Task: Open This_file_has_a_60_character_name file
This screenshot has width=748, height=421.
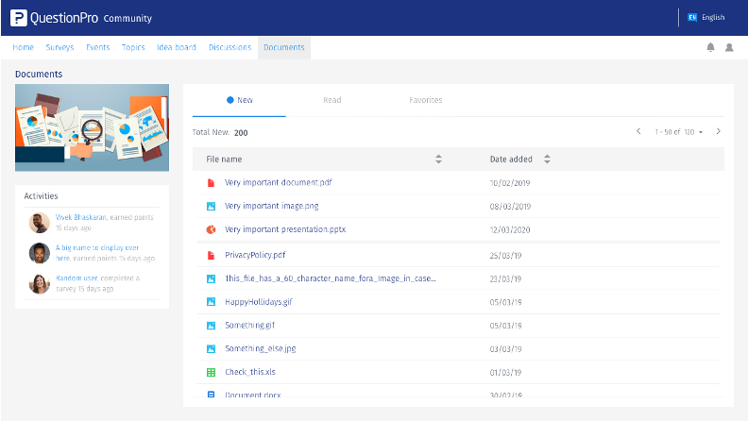Action: coord(331,278)
